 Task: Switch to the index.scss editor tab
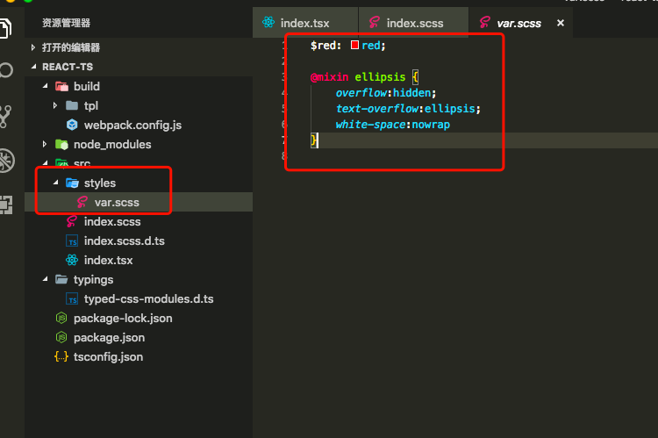pyautogui.click(x=413, y=23)
